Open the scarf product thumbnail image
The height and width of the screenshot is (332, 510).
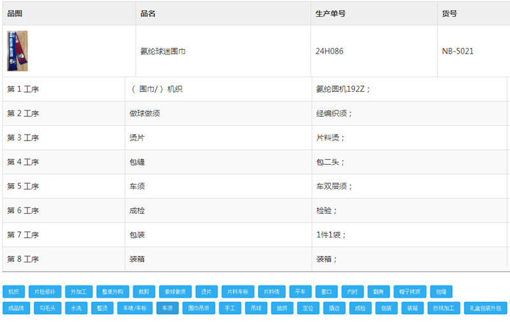[17, 51]
